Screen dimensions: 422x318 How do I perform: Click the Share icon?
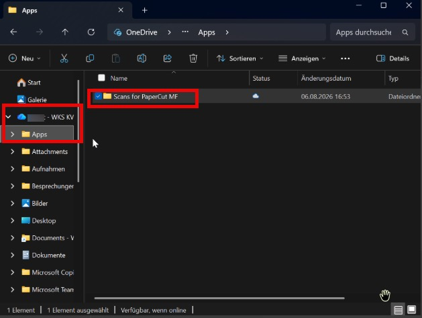coord(168,58)
